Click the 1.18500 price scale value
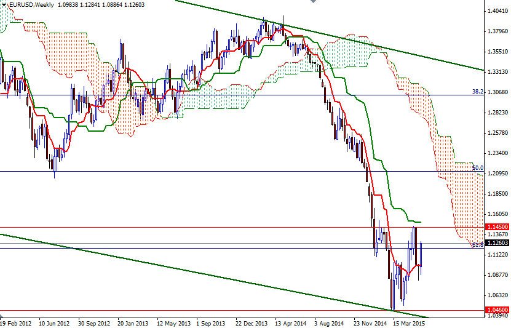511x328 pixels. click(x=497, y=194)
